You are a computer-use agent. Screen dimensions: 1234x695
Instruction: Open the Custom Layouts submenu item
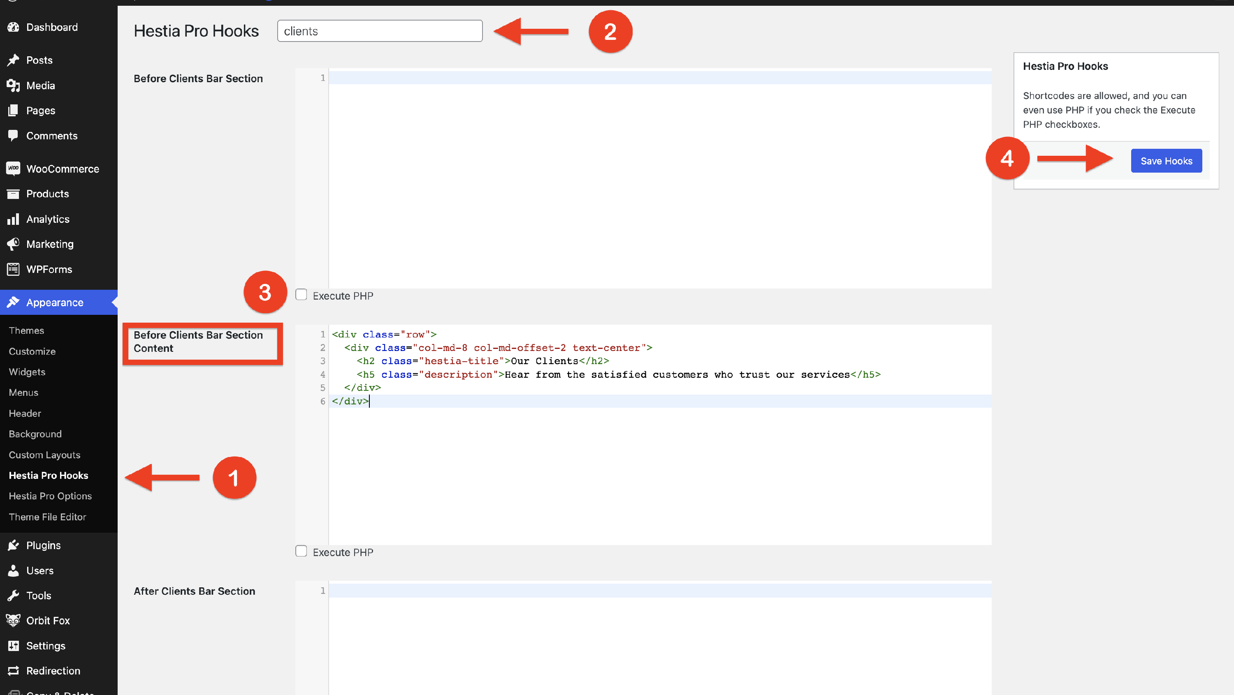point(44,455)
